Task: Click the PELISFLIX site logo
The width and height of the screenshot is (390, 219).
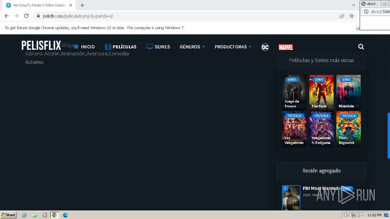Action: [41, 46]
